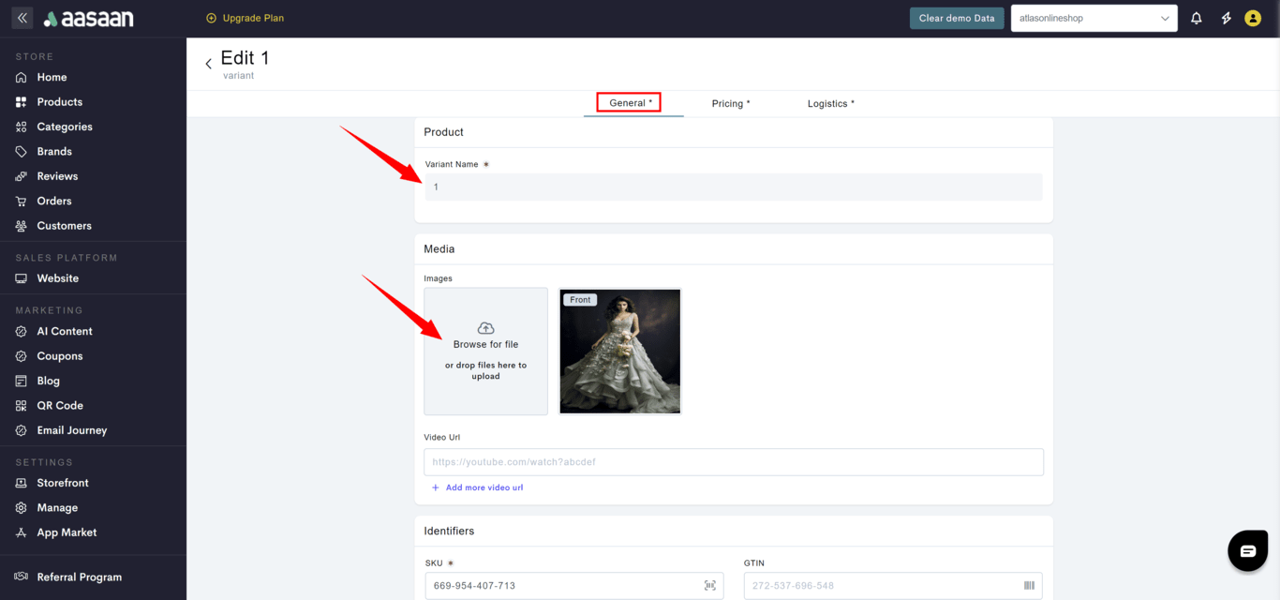1280x600 pixels.
Task: Open the user profile avatar
Action: click(1253, 18)
